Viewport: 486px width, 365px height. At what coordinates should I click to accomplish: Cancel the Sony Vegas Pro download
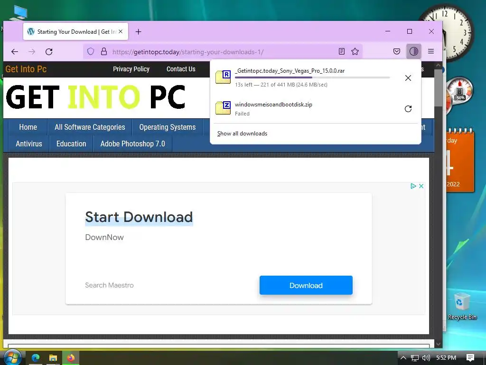pos(408,78)
